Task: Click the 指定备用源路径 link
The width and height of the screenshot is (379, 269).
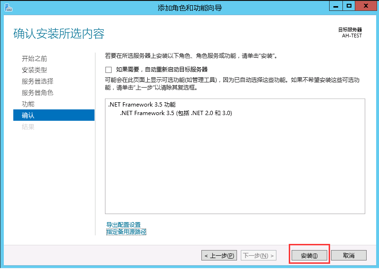Action: point(126,232)
